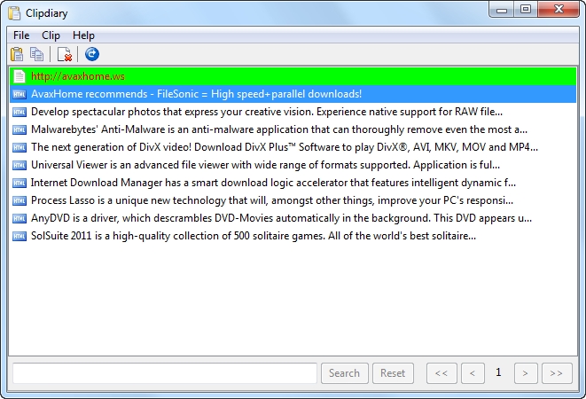Click the HTML icon of Universal Viewer row
Viewport: 586px width, 399px height.
point(19,165)
